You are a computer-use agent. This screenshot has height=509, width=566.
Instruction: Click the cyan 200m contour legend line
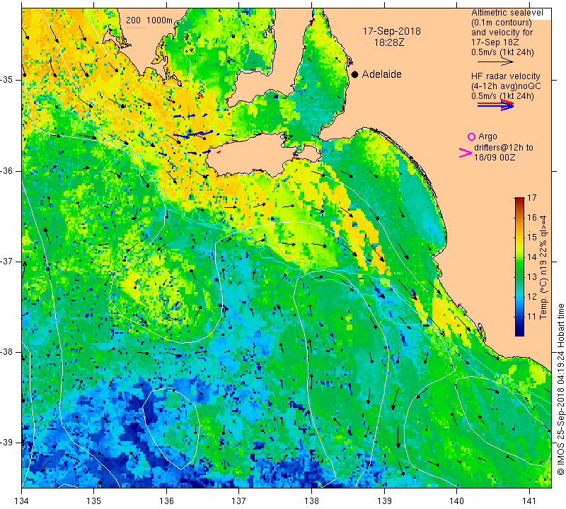click(x=136, y=28)
